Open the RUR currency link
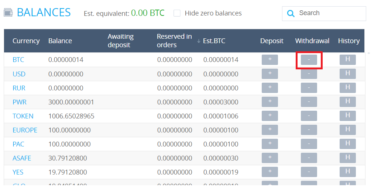Screen dimensions: 371x190 [19, 88]
